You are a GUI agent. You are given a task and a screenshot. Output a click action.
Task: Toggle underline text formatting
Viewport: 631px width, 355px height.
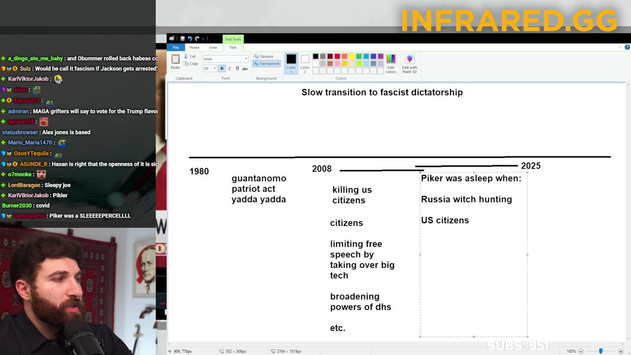click(237, 69)
